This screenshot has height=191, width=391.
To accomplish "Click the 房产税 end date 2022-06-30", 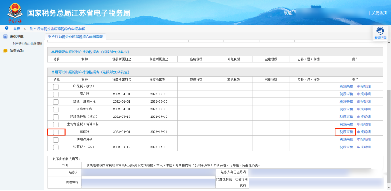I will [x=159, y=94].
